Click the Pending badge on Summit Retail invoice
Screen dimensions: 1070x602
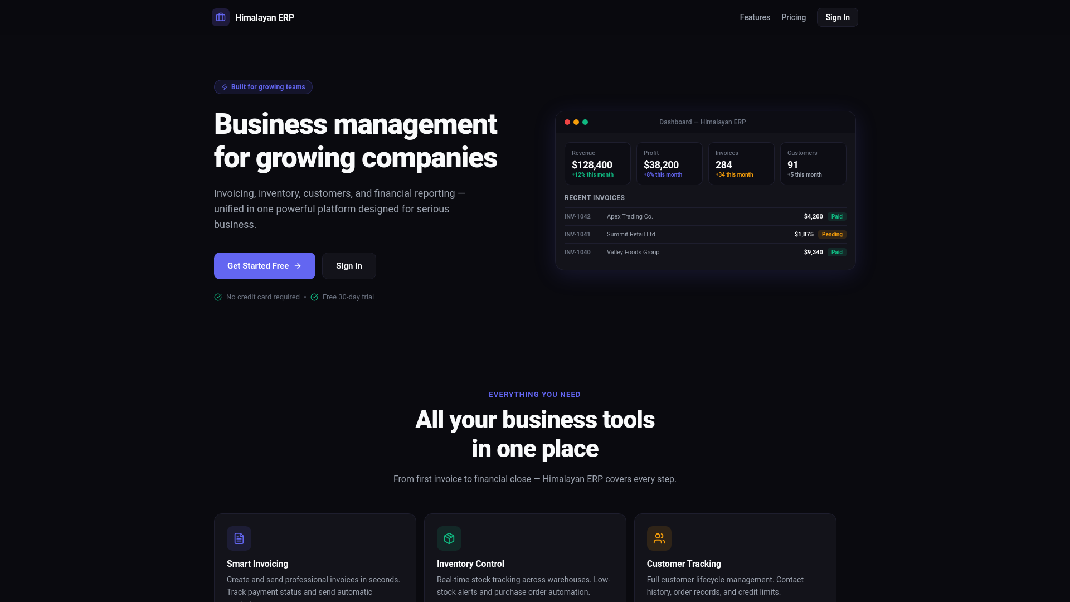click(x=832, y=234)
